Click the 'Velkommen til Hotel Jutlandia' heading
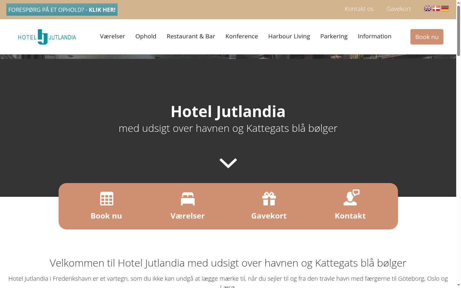 228,263
